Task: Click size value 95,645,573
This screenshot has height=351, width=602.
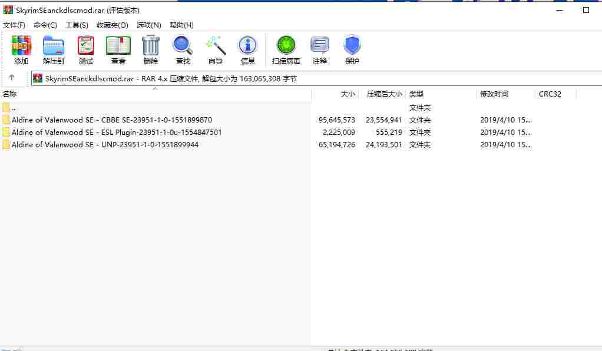Action: click(337, 120)
